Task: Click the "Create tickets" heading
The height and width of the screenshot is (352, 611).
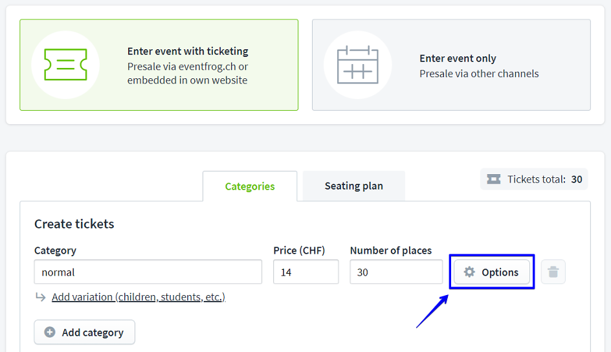Action: (74, 224)
